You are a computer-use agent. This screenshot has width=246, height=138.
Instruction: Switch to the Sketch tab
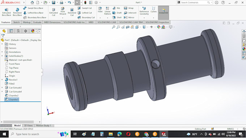(x=16, y=22)
